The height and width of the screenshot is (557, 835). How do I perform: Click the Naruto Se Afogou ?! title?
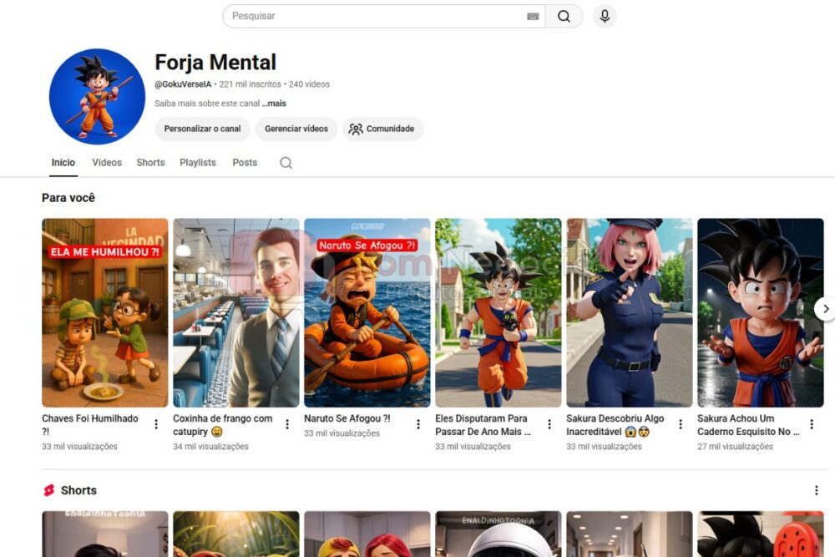pos(347,418)
